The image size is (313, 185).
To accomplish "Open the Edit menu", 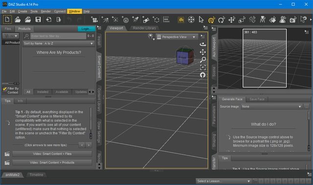I will point(12,11).
